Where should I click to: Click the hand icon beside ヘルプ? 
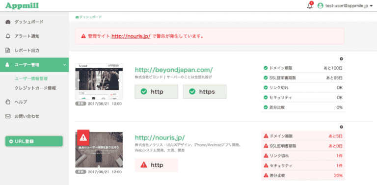click(x=8, y=102)
